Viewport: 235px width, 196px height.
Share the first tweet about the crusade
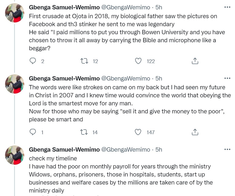(x=195, y=61)
